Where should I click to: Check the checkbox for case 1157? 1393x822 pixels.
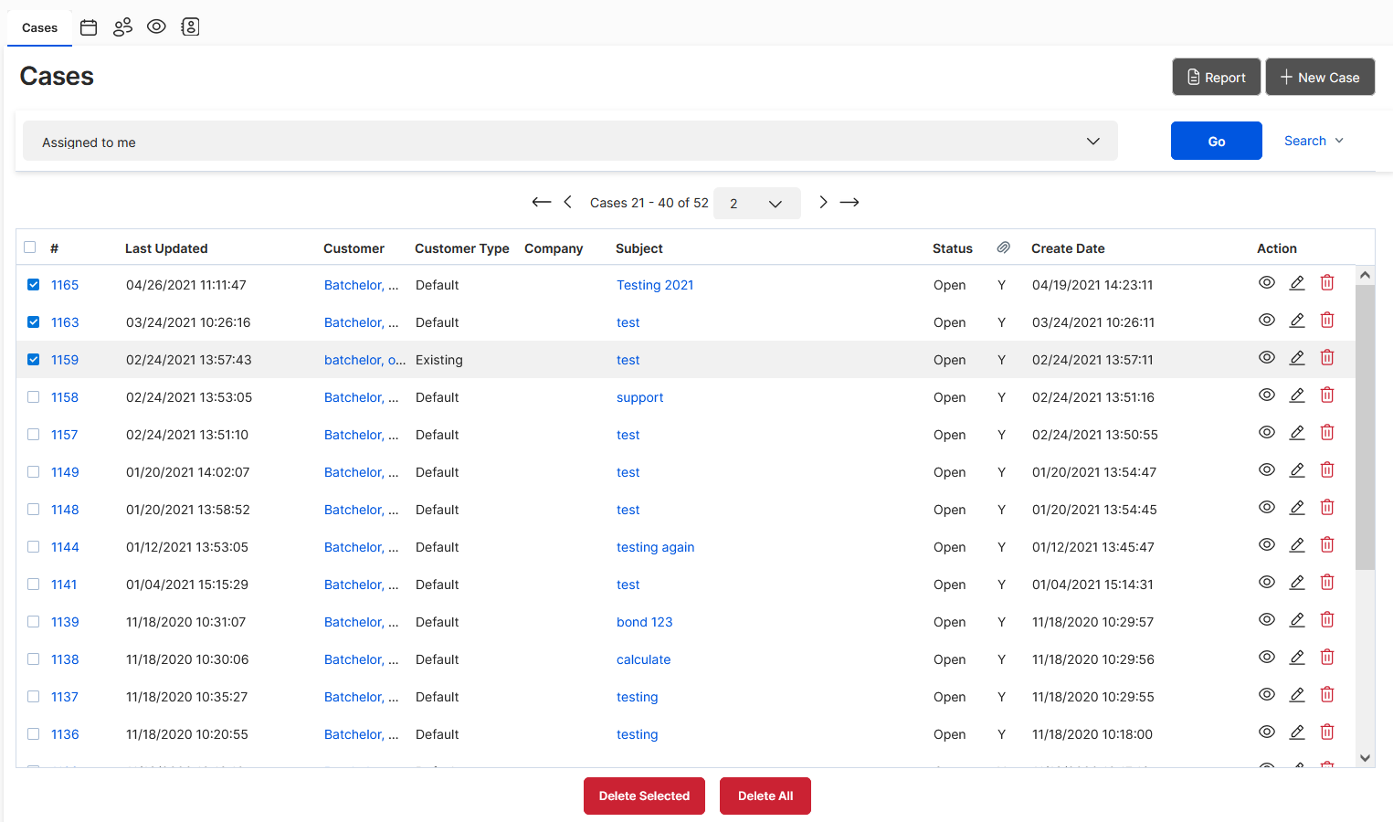point(34,435)
